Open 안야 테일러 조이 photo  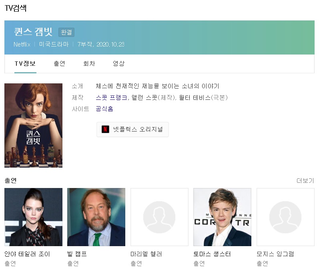33,217
